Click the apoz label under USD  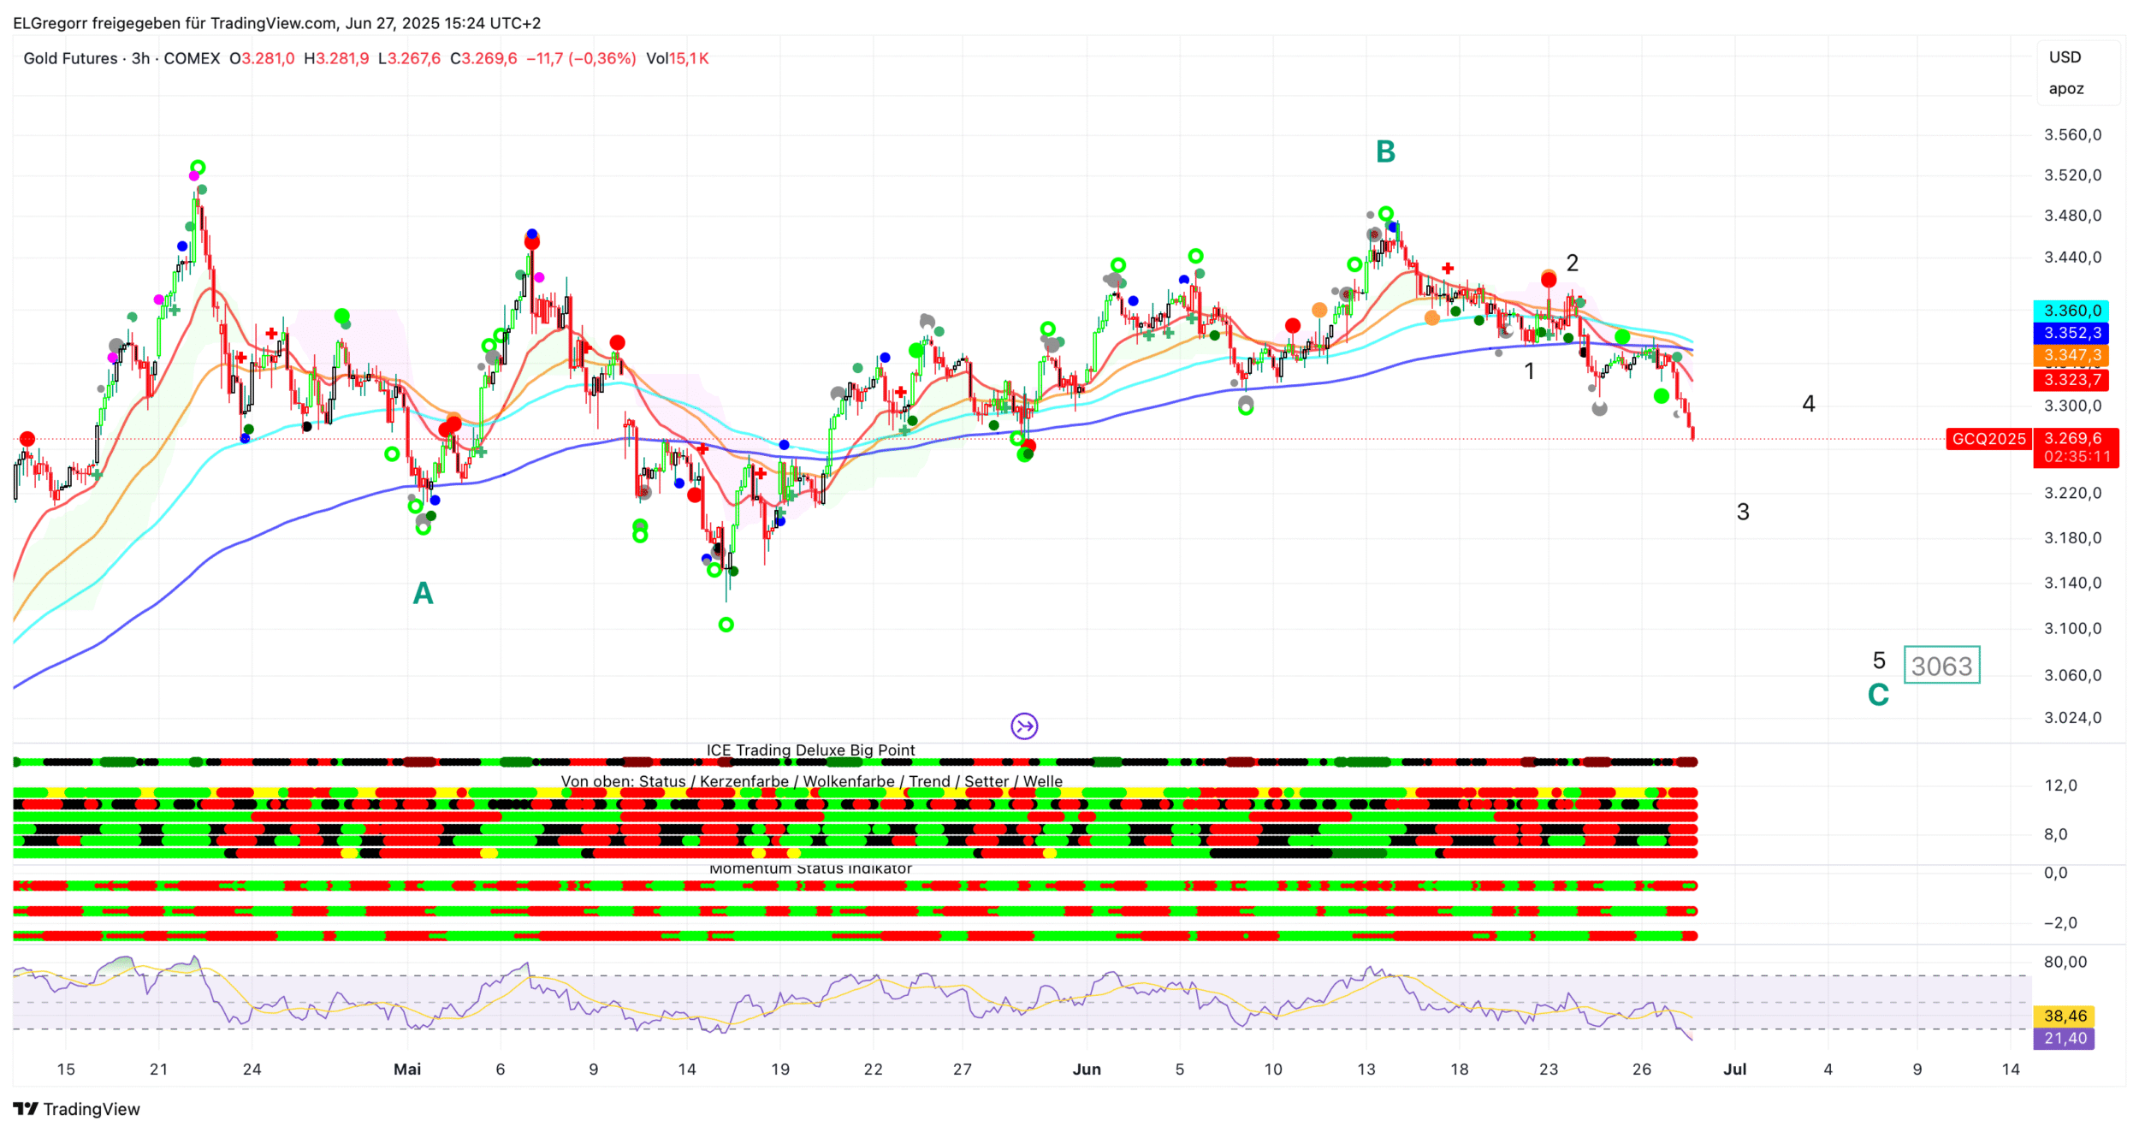click(x=2065, y=89)
